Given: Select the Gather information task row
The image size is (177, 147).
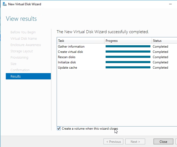Looking at the screenshot, I should (x=117, y=47).
